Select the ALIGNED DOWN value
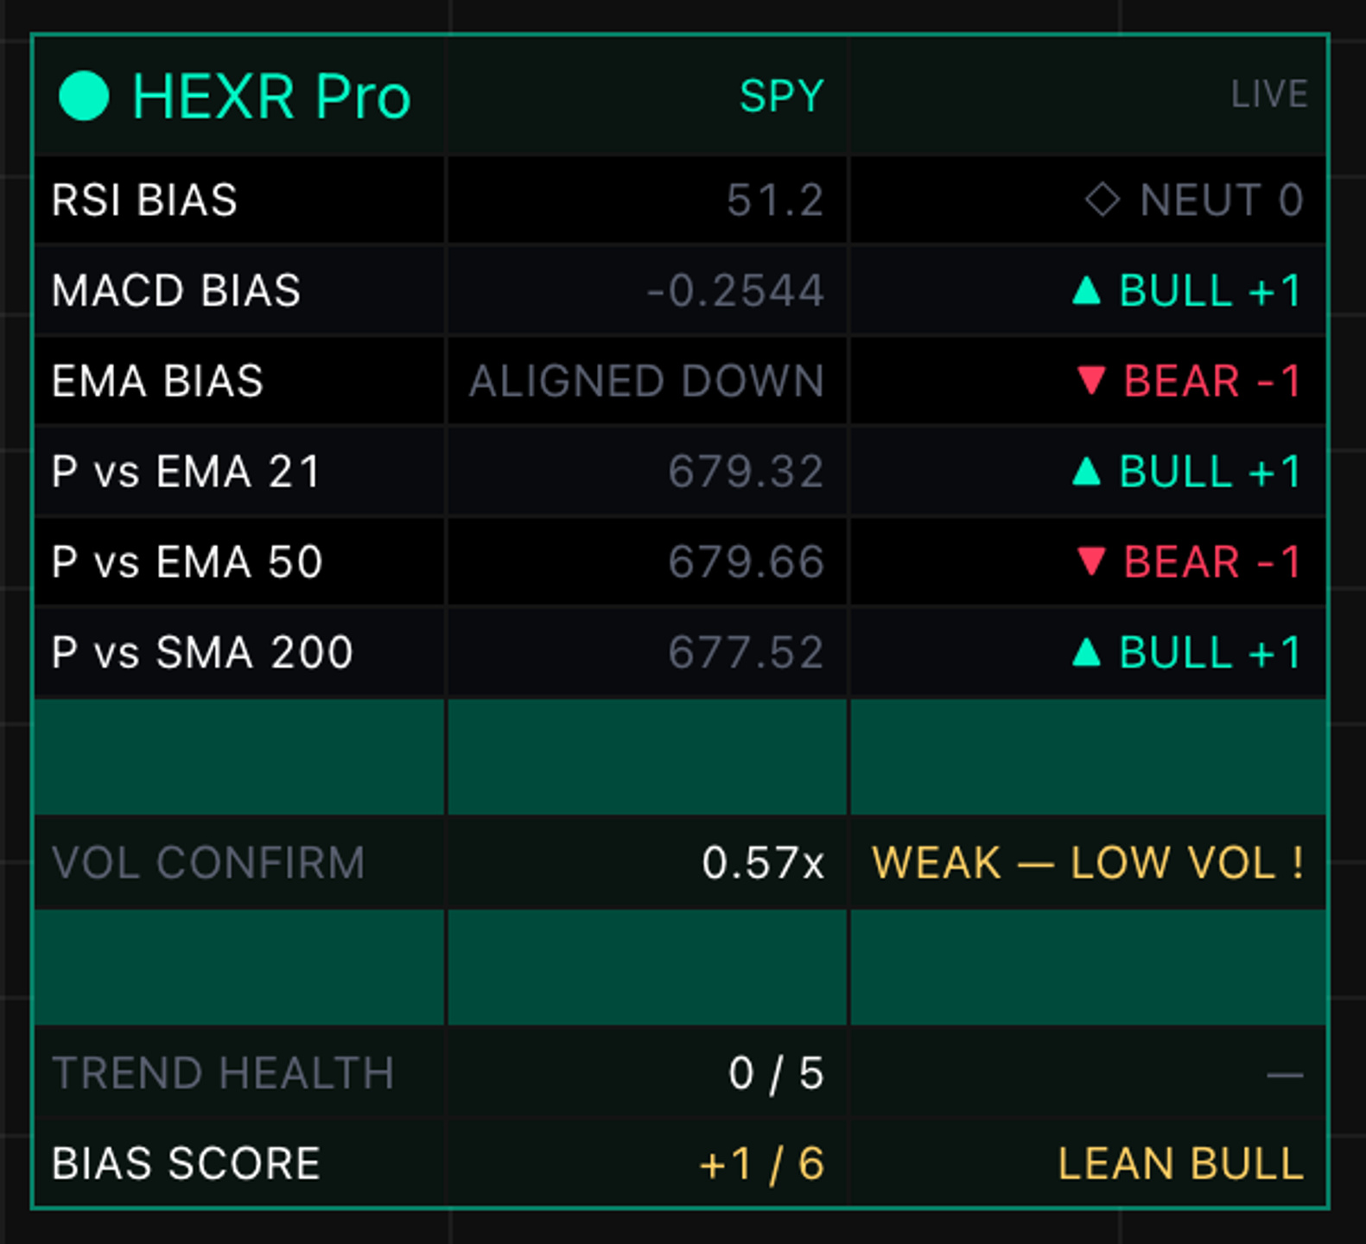Screen dimensions: 1366x1244 coord(646,381)
